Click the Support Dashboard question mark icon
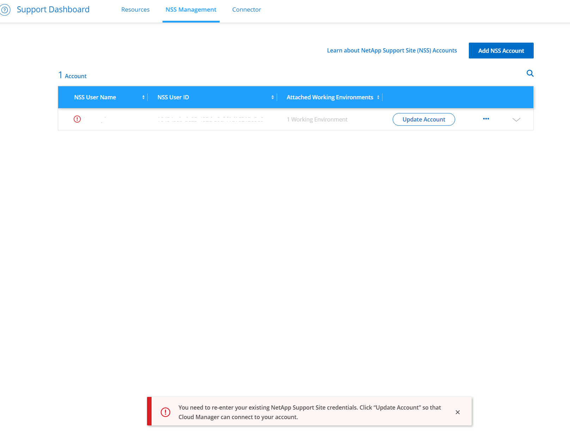The image size is (570, 436). 5,10
